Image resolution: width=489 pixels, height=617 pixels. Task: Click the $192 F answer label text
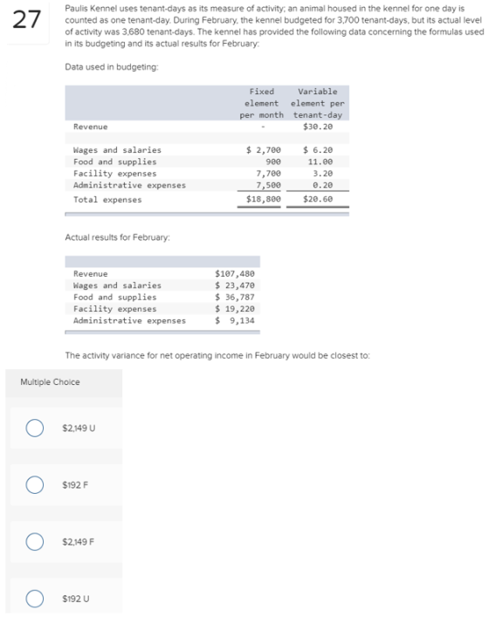click(x=75, y=485)
